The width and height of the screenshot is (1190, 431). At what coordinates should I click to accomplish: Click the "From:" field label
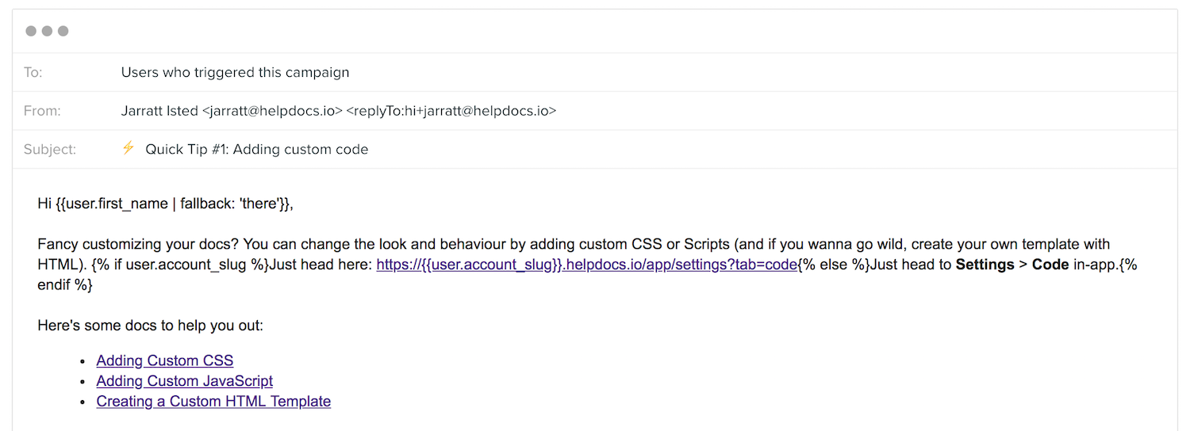(42, 111)
